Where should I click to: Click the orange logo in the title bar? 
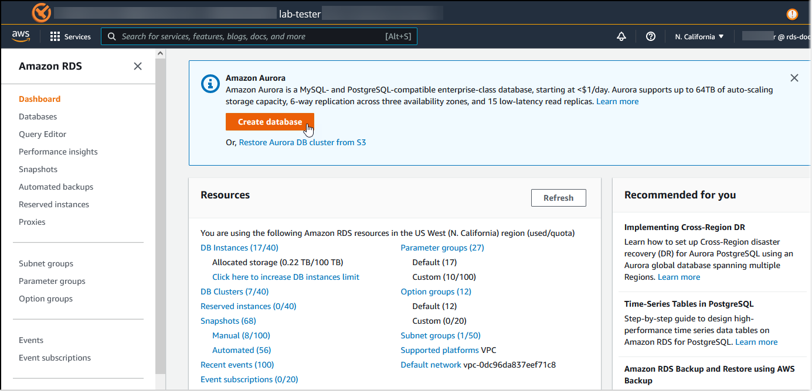tap(40, 12)
